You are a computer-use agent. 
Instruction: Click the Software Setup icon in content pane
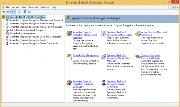104,34
